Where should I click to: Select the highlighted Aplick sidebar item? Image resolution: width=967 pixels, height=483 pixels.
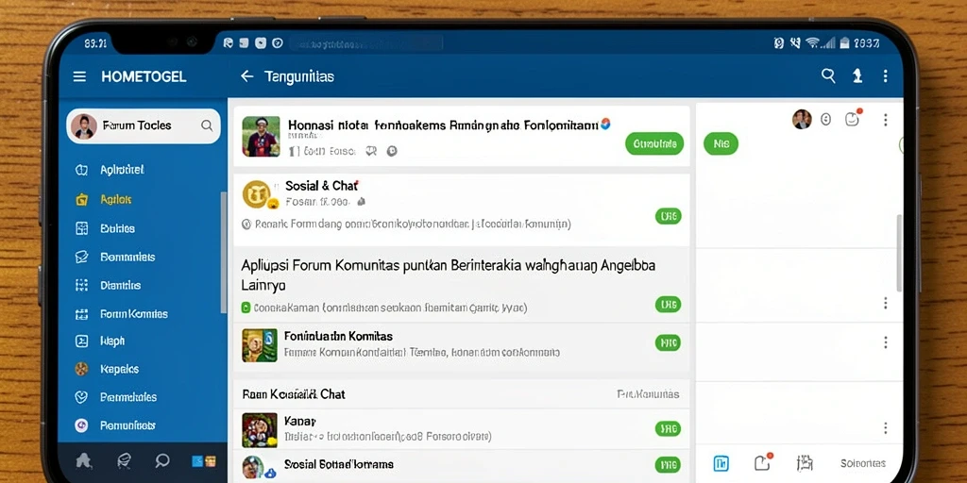click(116, 199)
